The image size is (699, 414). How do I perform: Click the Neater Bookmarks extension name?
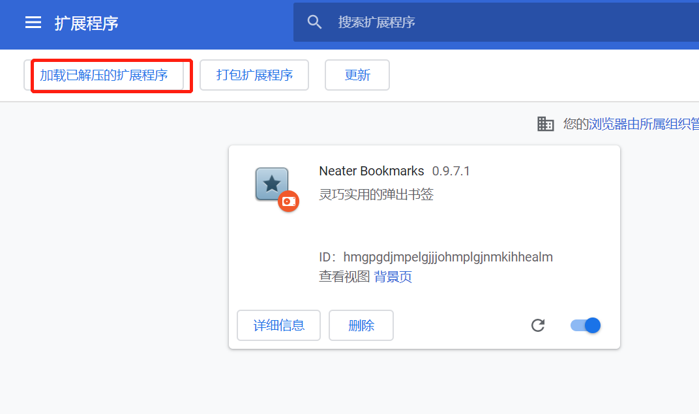(372, 171)
